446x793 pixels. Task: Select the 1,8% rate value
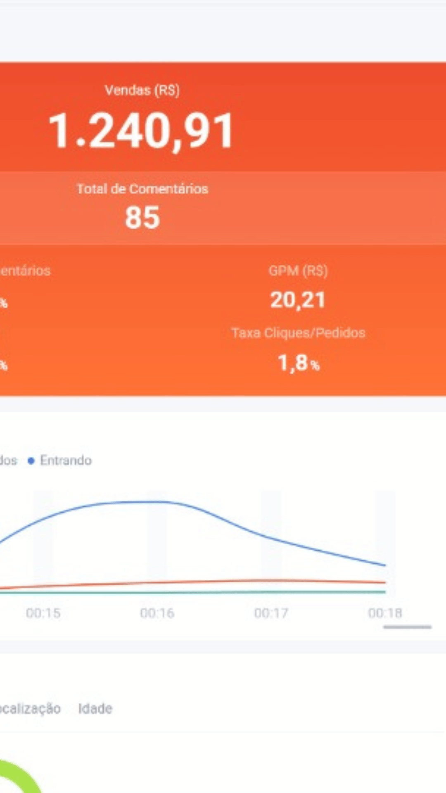pos(299,363)
